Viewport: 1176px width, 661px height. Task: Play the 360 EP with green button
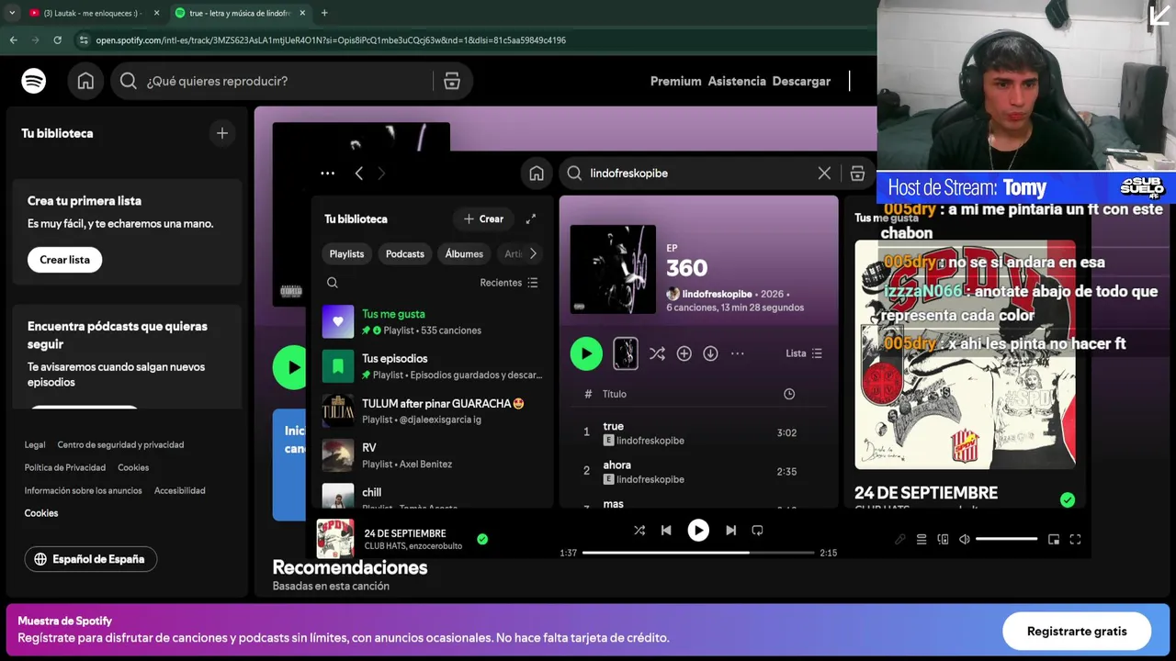tap(586, 353)
